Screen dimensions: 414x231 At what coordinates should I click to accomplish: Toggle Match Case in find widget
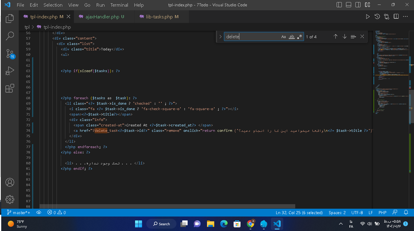pos(283,37)
